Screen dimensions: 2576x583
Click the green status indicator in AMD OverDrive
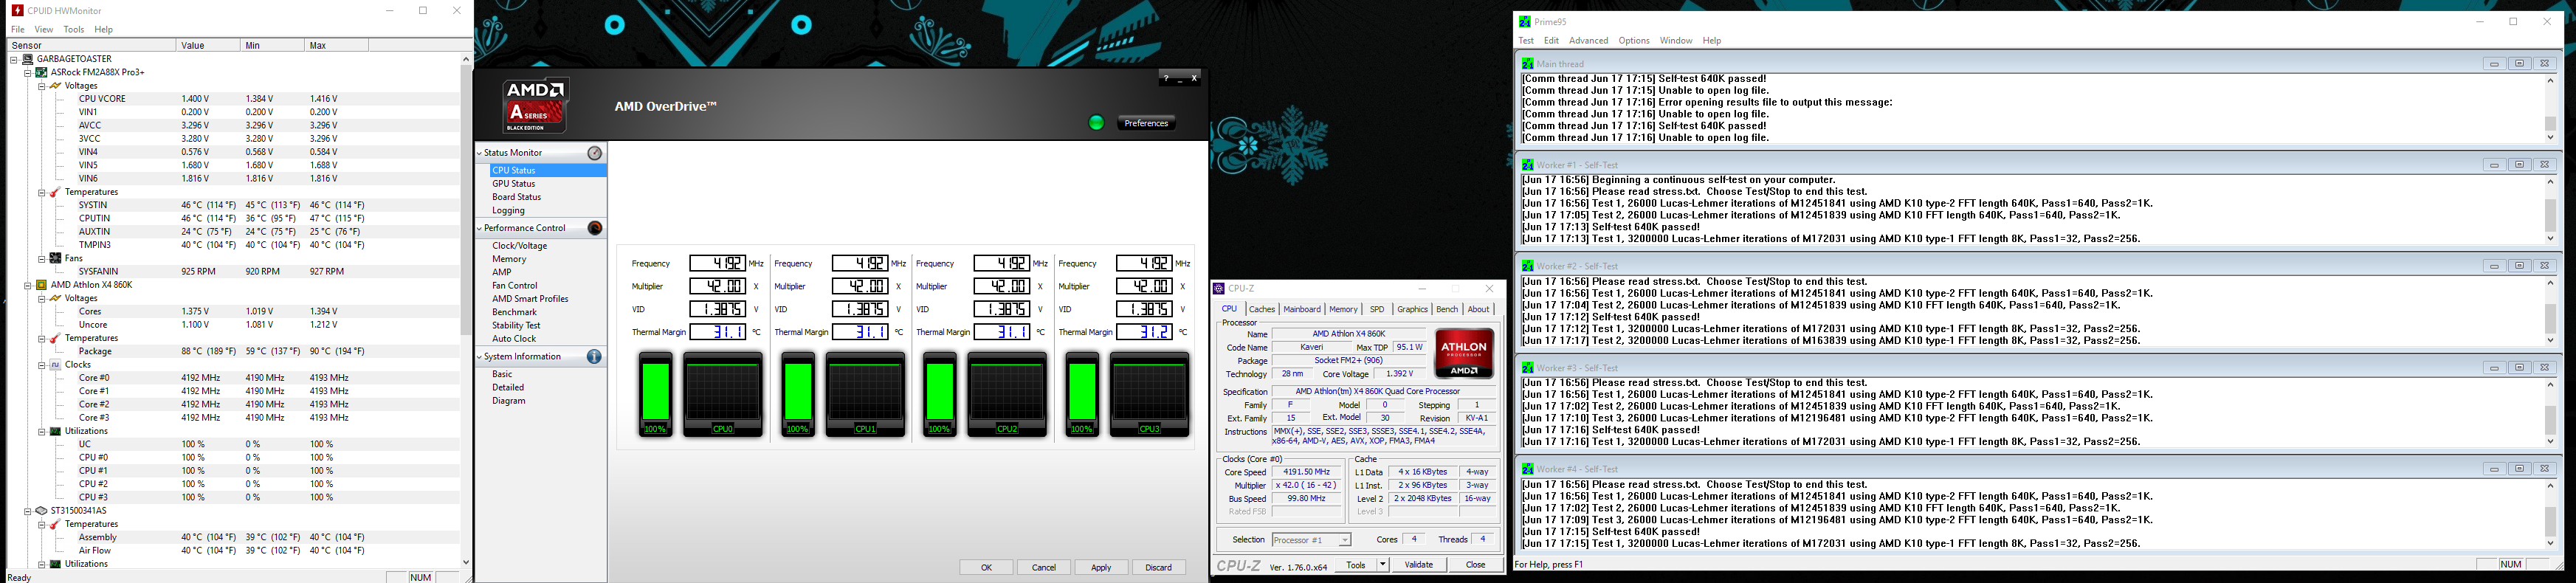pyautogui.click(x=1097, y=123)
